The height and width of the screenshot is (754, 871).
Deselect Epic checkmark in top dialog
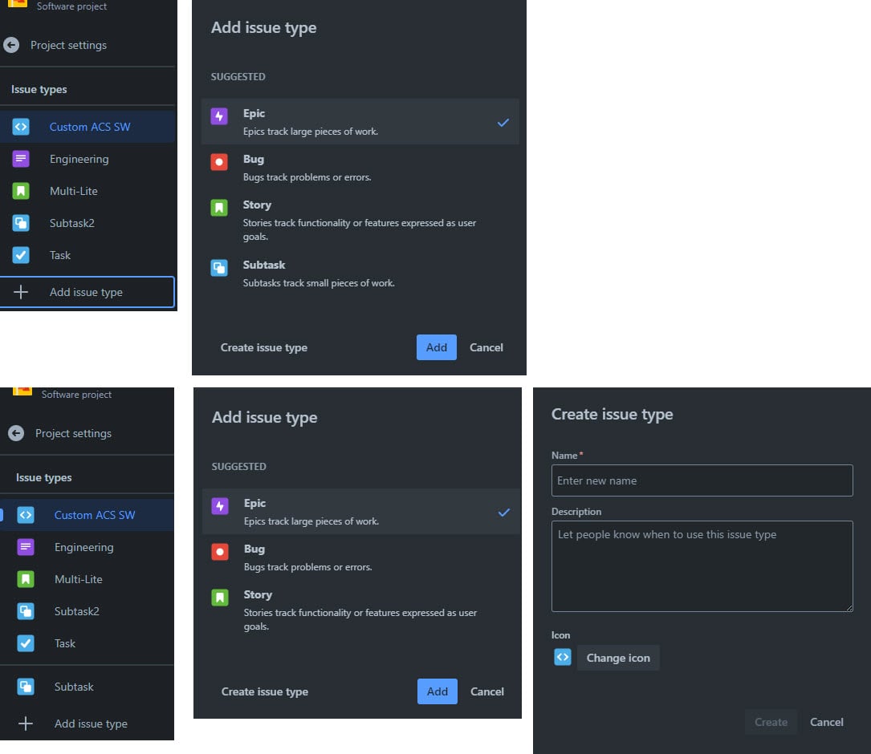(503, 123)
